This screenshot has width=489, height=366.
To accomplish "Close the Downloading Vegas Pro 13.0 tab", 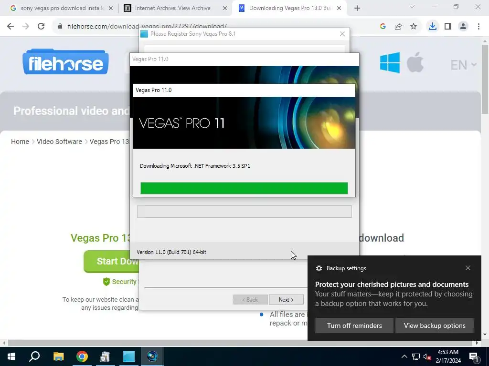I will click(340, 8).
